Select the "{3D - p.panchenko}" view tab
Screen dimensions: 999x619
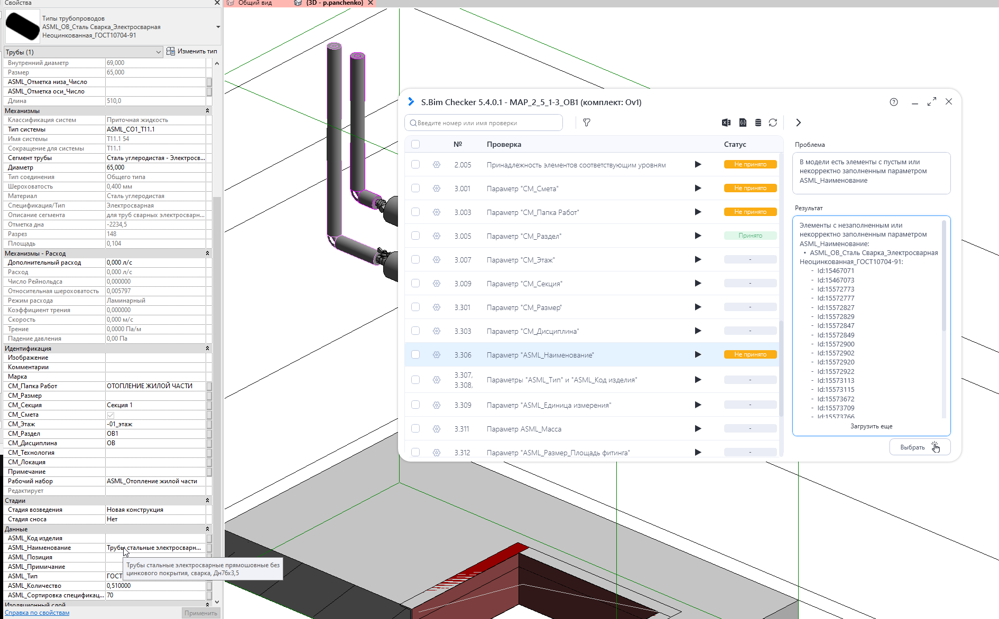pyautogui.click(x=334, y=3)
